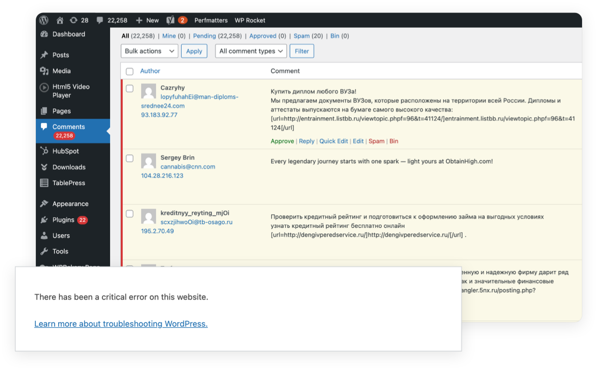Check the checkbox for Cazryhy comment
Viewport: 598px width, 370px height.
click(130, 89)
